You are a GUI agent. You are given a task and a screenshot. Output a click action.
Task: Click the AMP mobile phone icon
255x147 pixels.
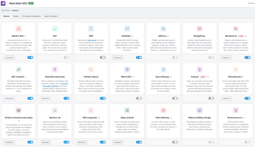pos(91,29)
